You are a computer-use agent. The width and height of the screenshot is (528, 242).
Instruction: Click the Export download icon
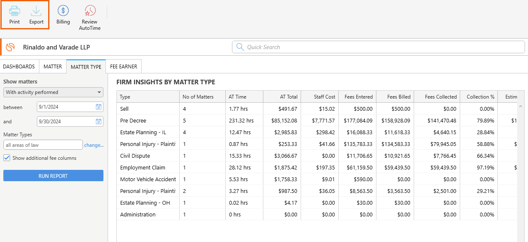tap(36, 11)
